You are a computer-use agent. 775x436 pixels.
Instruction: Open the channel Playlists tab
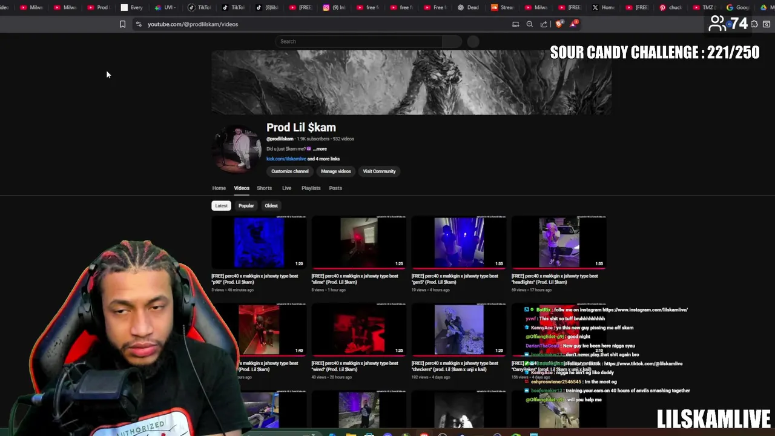[311, 188]
